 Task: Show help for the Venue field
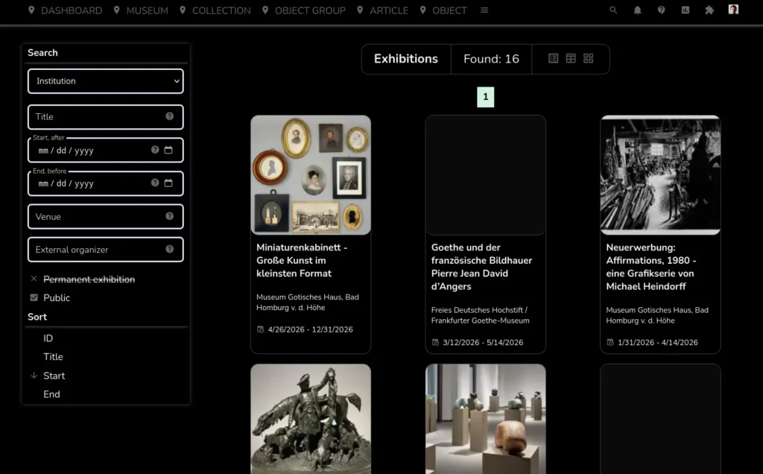[169, 216]
